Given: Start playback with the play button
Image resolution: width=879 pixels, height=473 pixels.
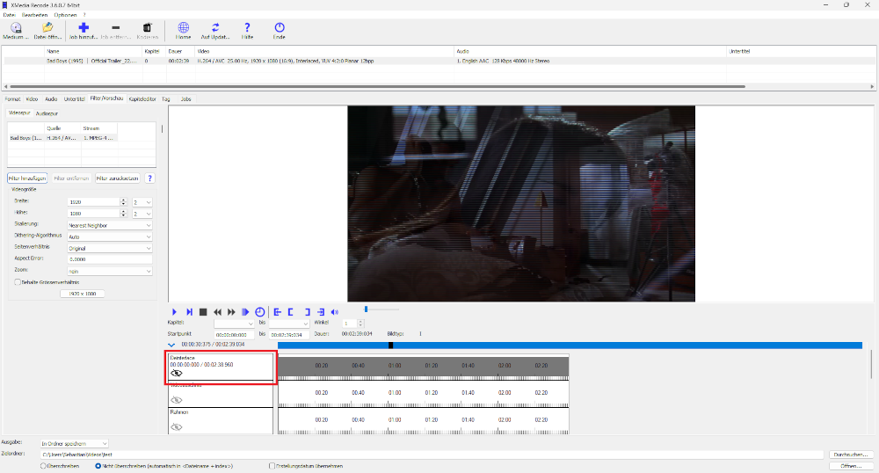Looking at the screenshot, I should (x=174, y=312).
